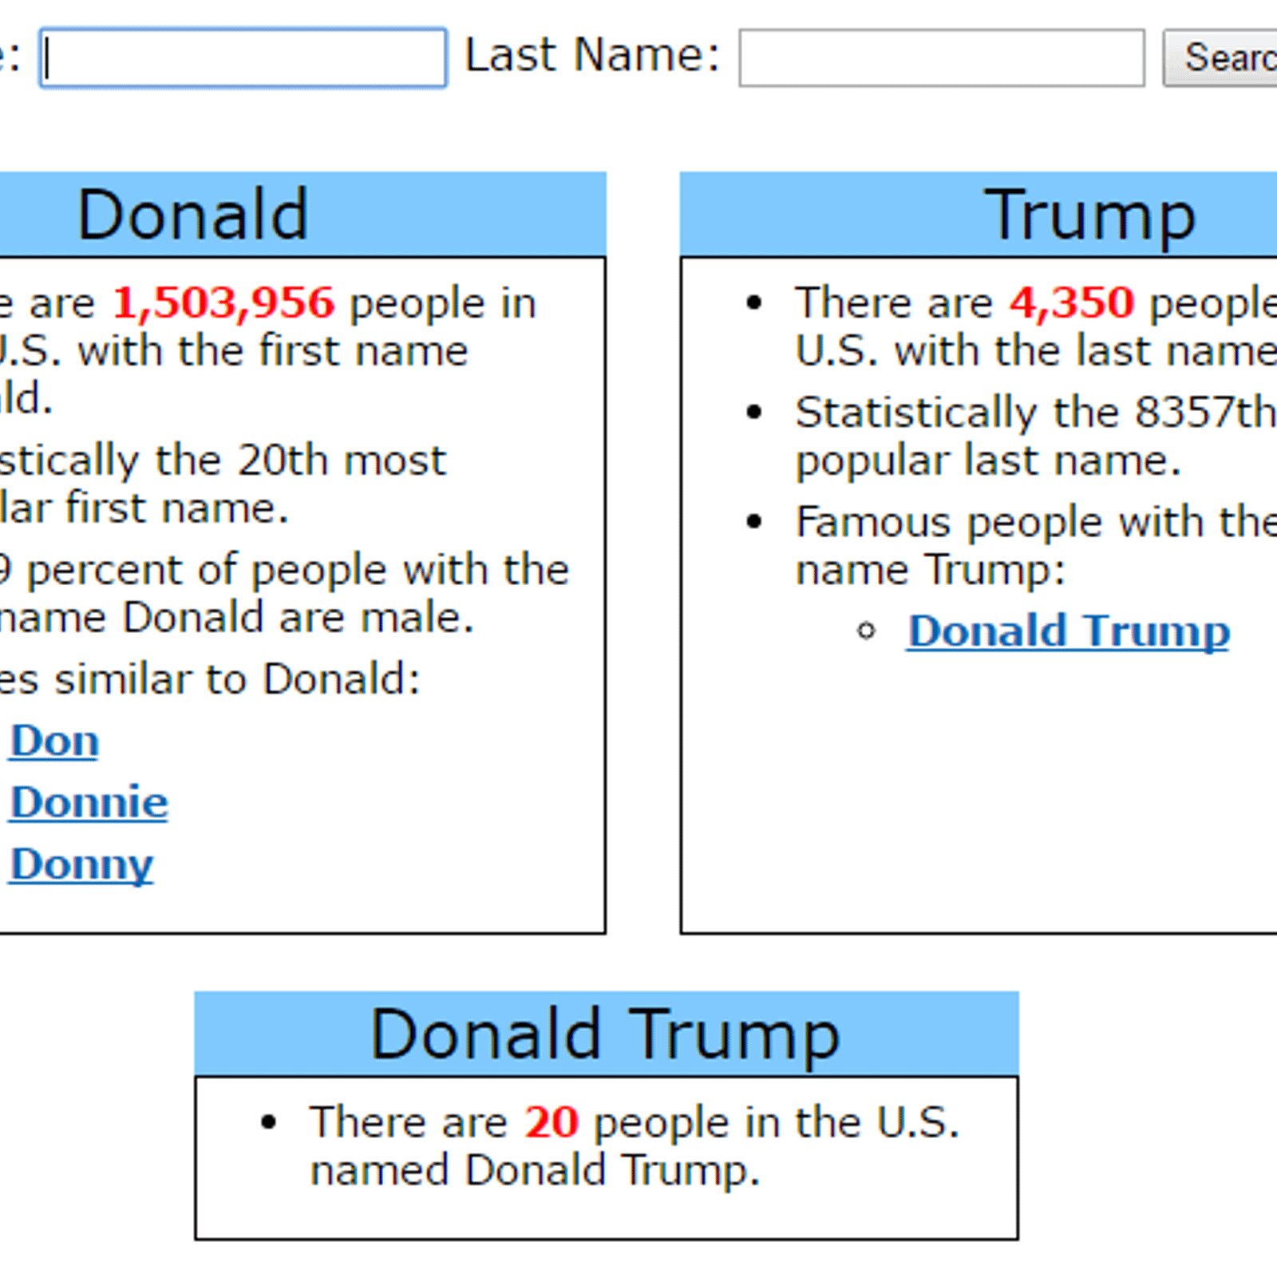Click the 'Donald' blue panel heading
This screenshot has height=1277, width=1277.
(302, 214)
